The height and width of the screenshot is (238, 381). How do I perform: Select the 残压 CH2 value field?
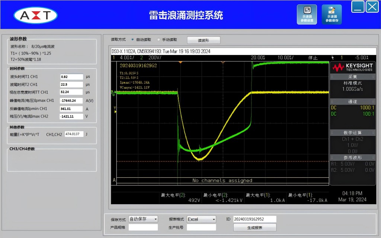point(71,116)
